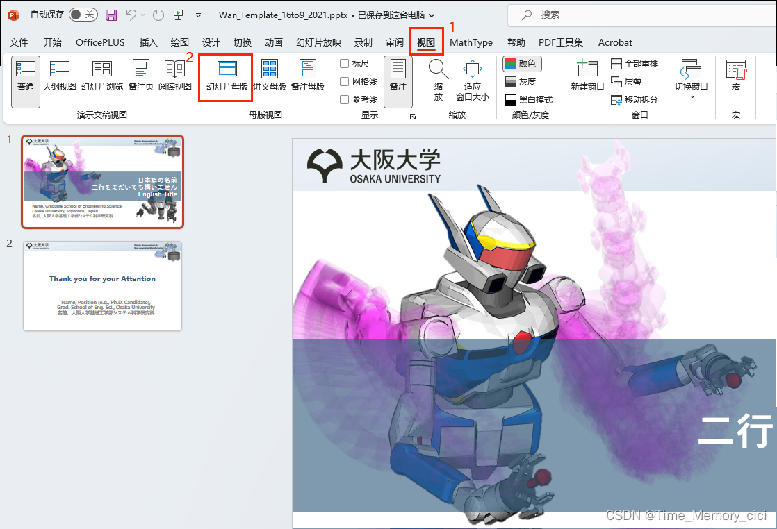Start slideshow from quick access toolbar
This screenshot has height=529, width=777.
click(x=179, y=15)
